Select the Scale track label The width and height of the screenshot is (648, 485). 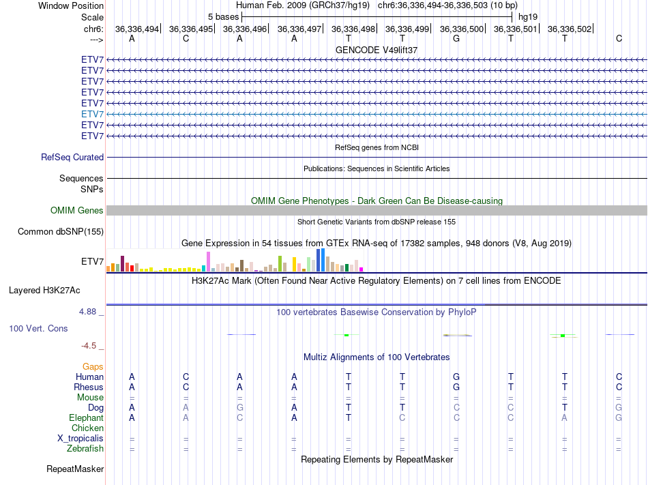point(92,17)
